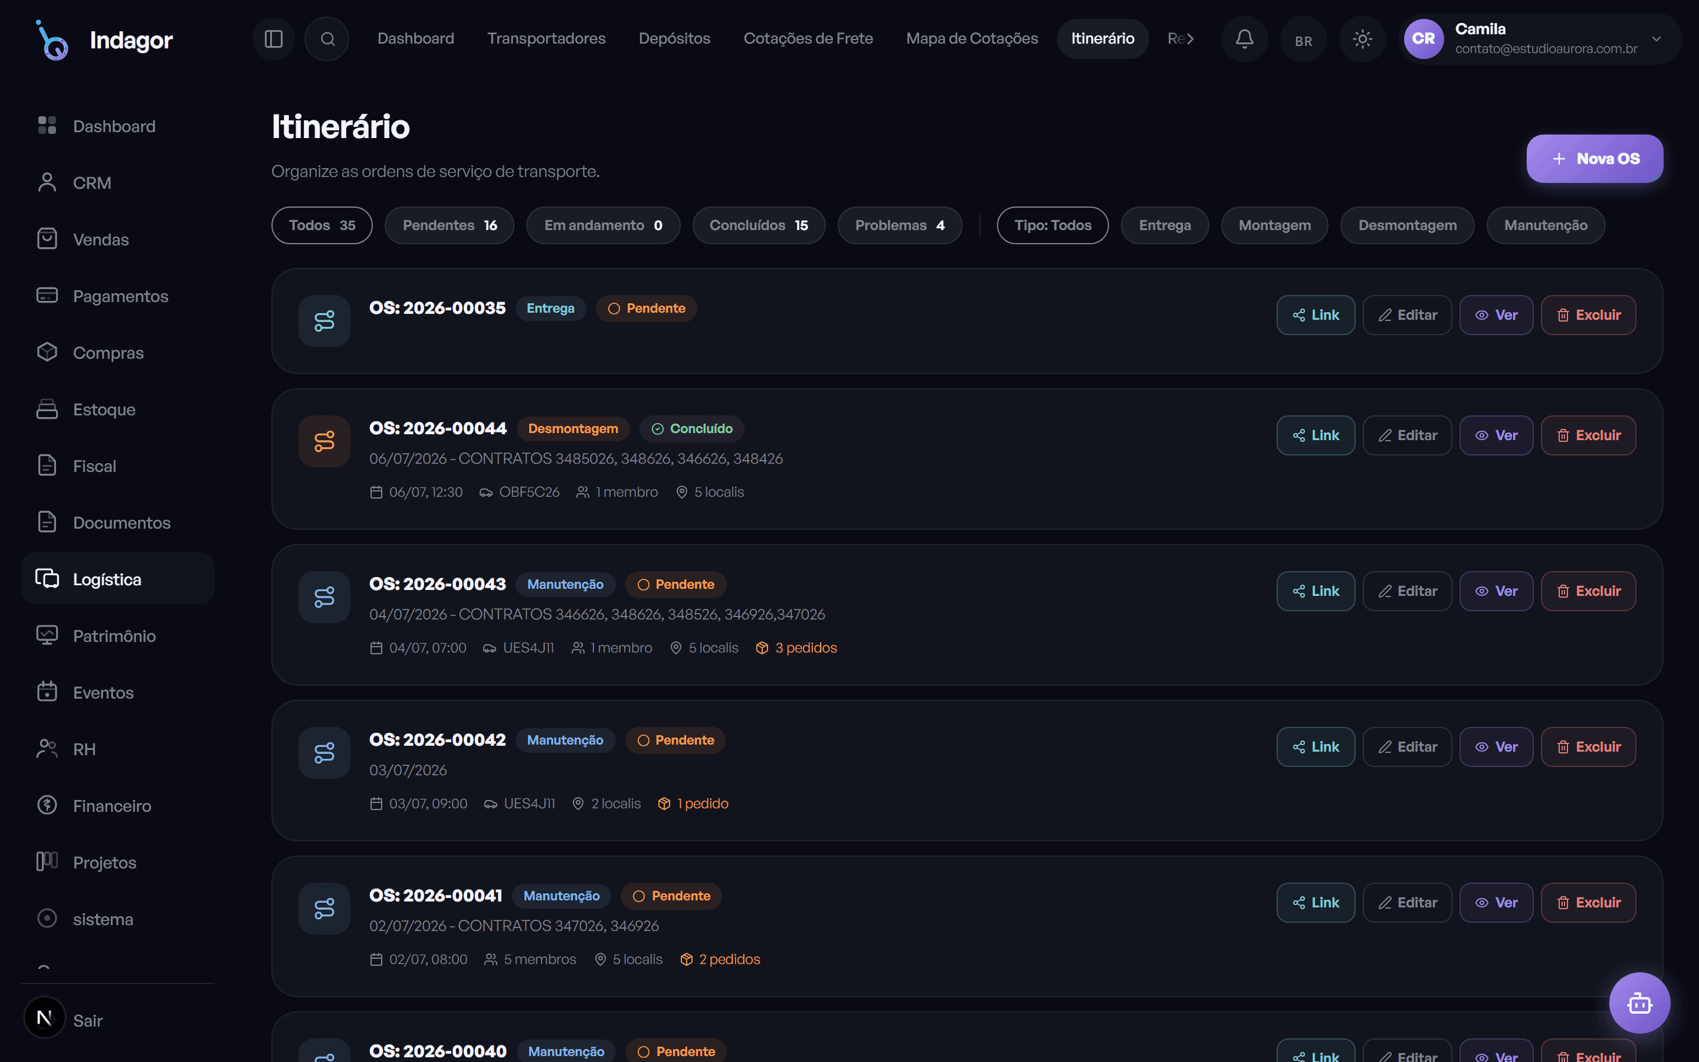
Task: Filter type by Desmontagem
Action: click(1407, 225)
